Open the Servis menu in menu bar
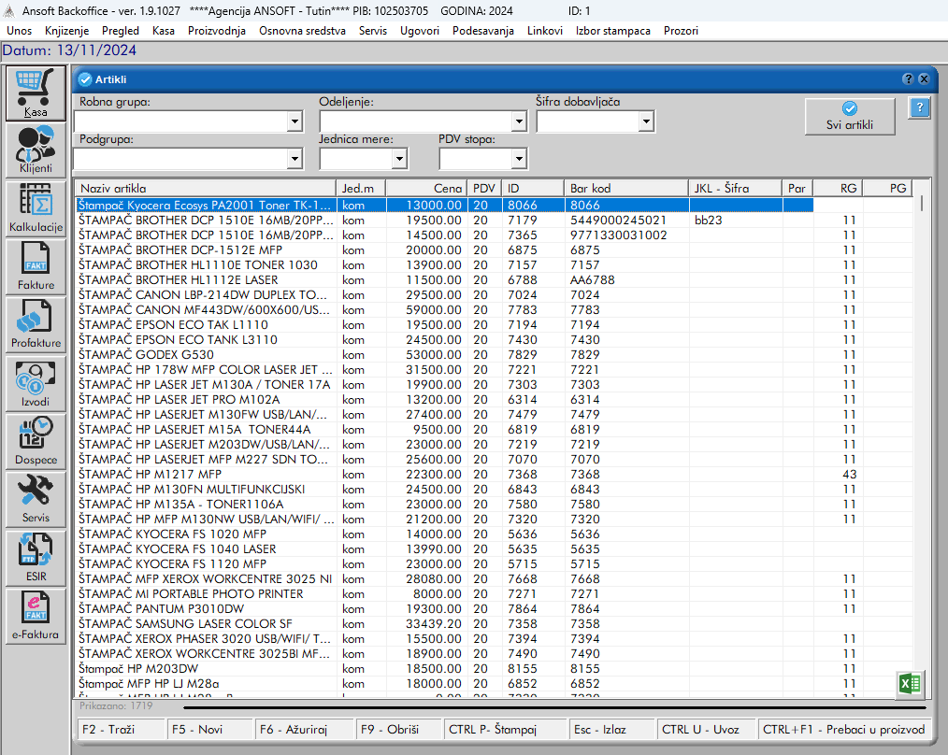This screenshot has width=948, height=755. 372,31
